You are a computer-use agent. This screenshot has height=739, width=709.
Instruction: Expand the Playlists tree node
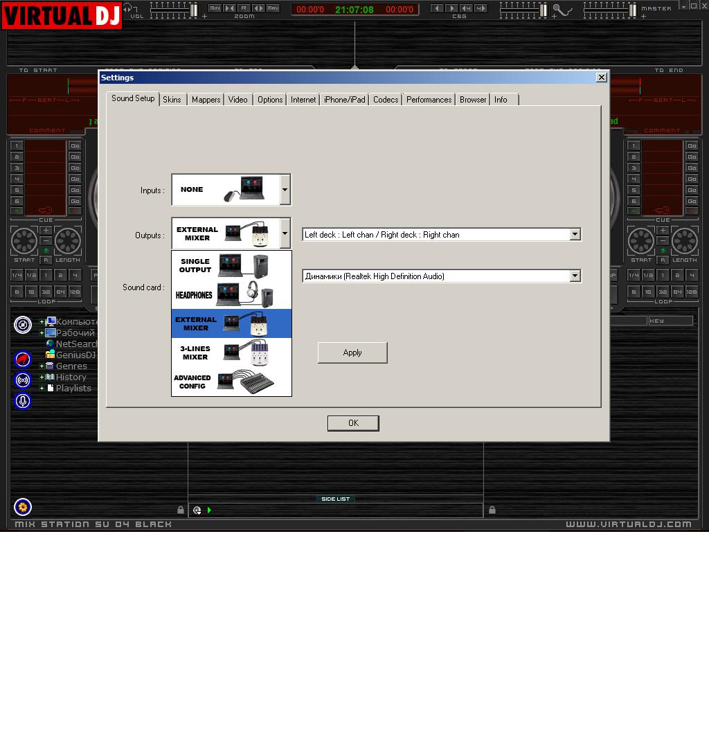click(x=42, y=389)
